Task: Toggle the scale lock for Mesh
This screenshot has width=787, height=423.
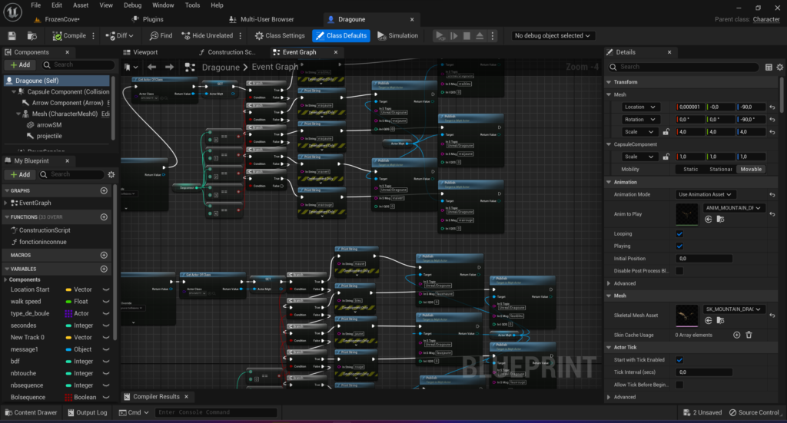Action: click(x=666, y=131)
